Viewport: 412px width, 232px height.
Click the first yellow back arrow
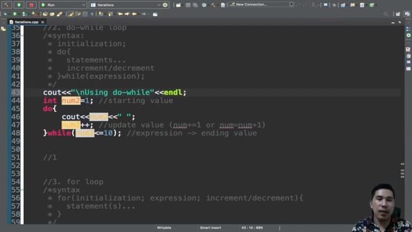(120, 14)
